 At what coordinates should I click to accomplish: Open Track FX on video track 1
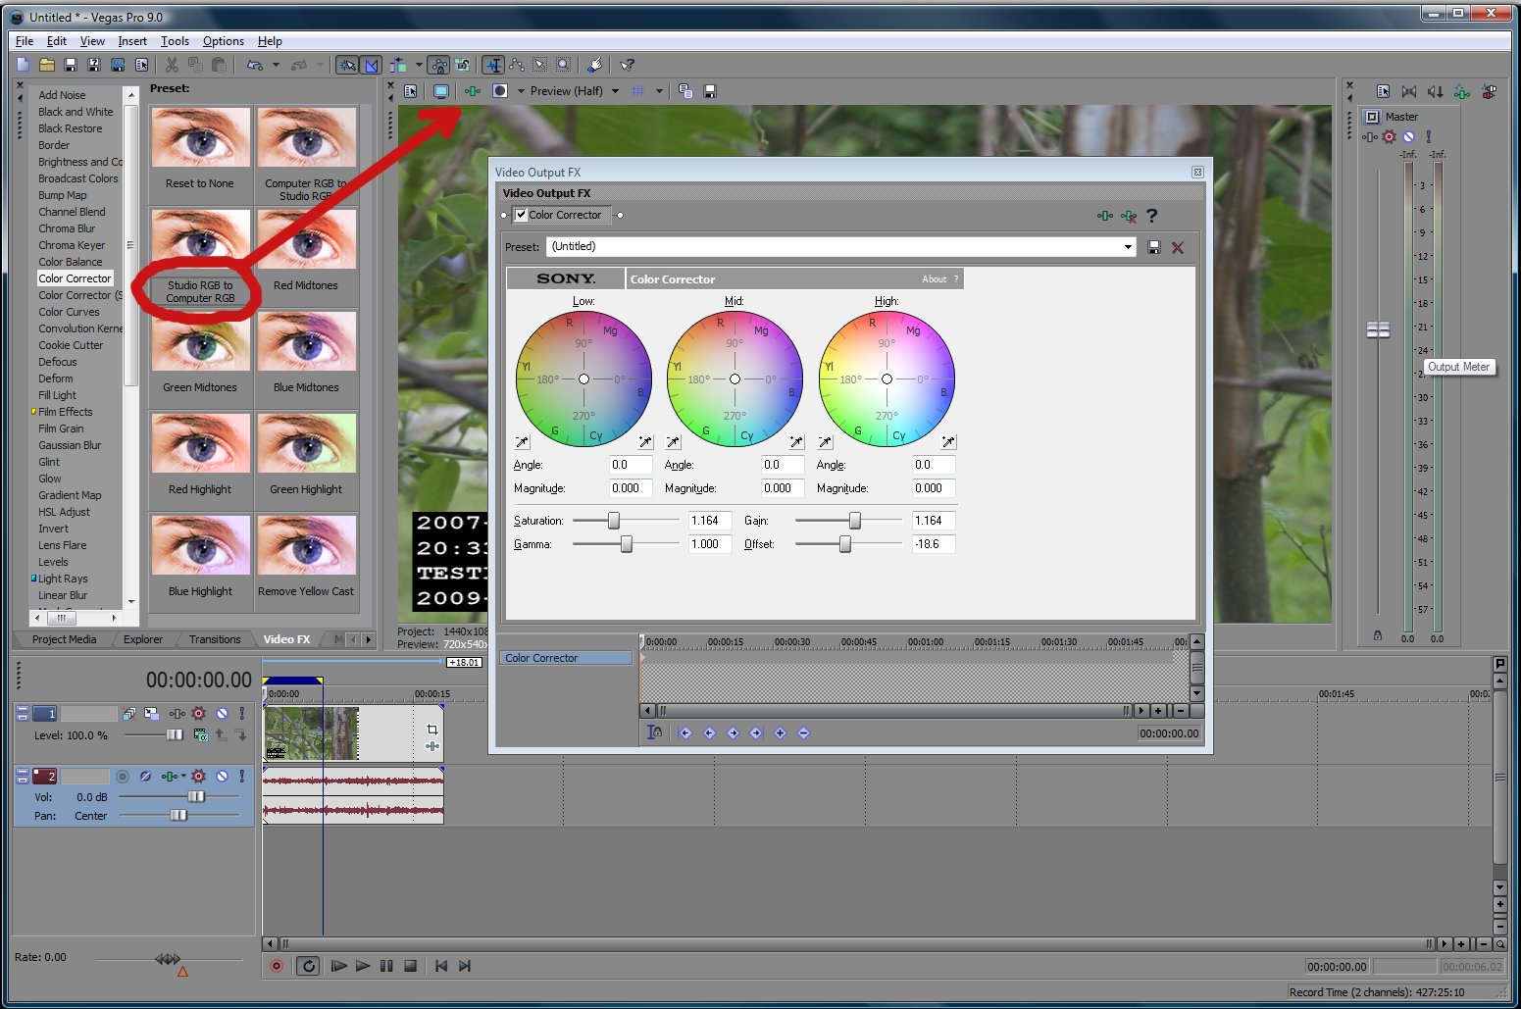tap(176, 714)
